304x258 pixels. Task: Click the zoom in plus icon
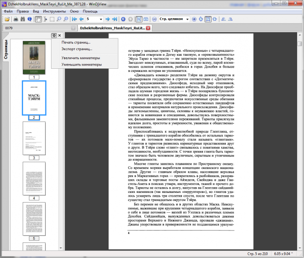(194, 19)
